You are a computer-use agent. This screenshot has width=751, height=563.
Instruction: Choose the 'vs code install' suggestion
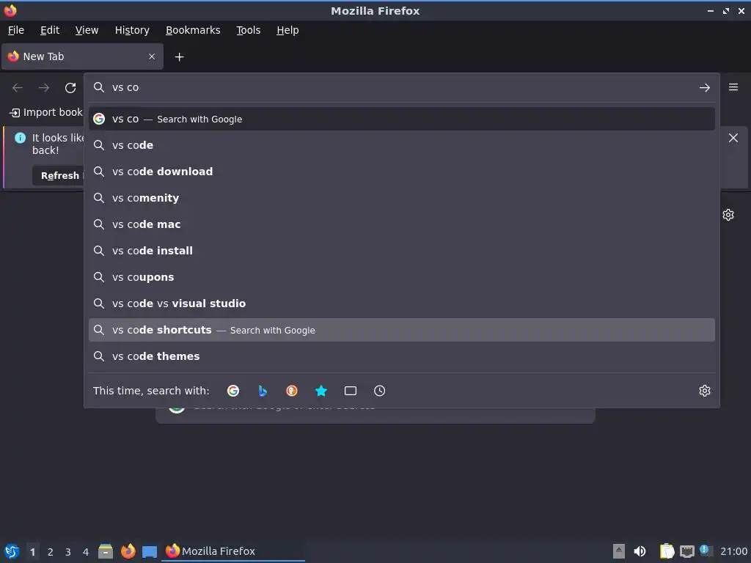[x=401, y=251]
